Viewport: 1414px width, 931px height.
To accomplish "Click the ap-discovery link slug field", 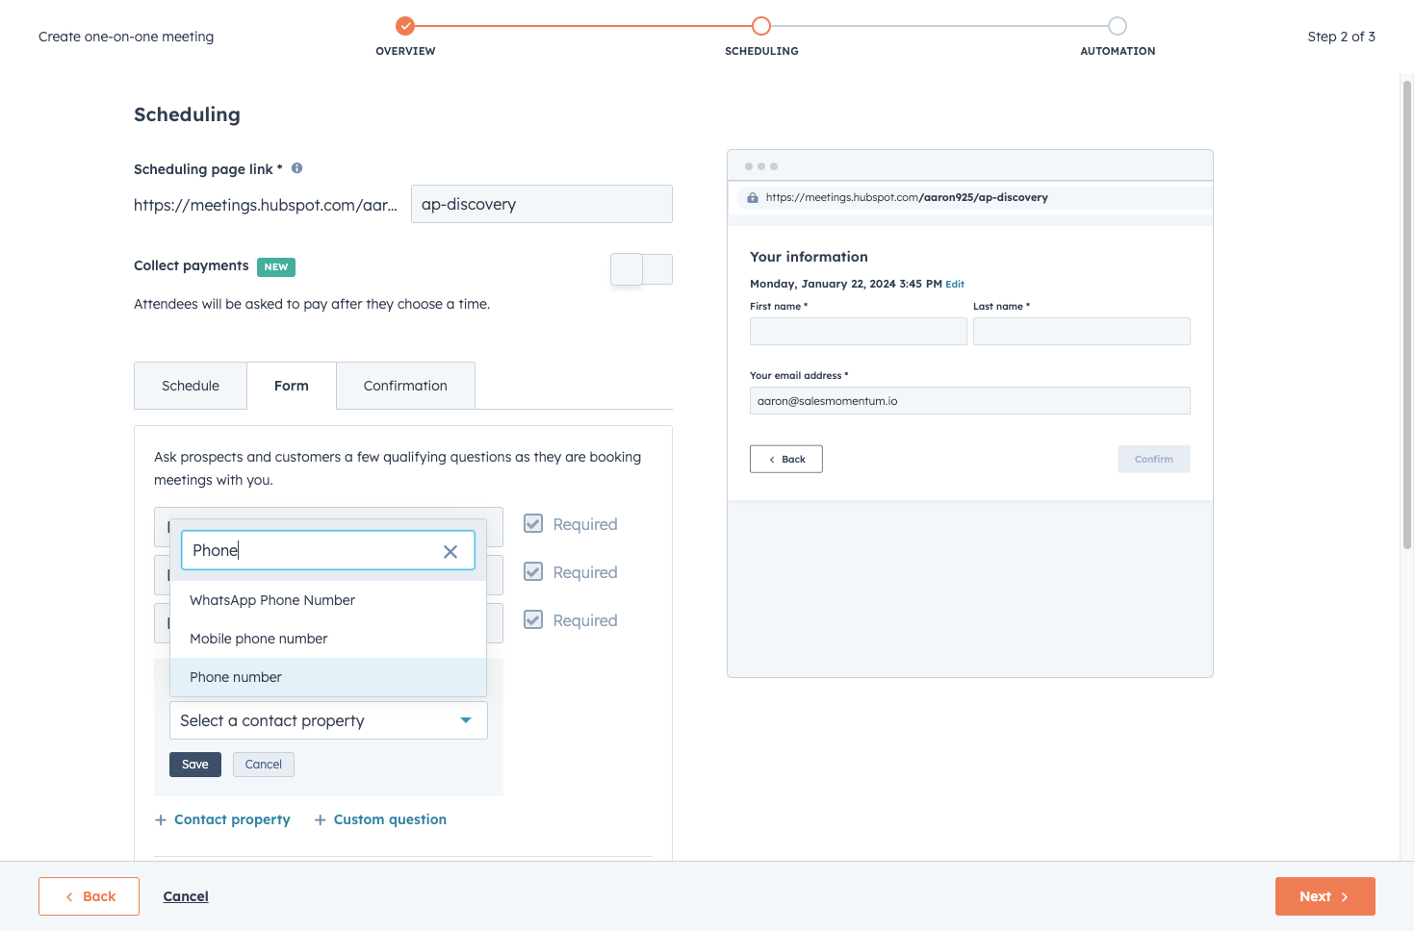I will (x=542, y=204).
